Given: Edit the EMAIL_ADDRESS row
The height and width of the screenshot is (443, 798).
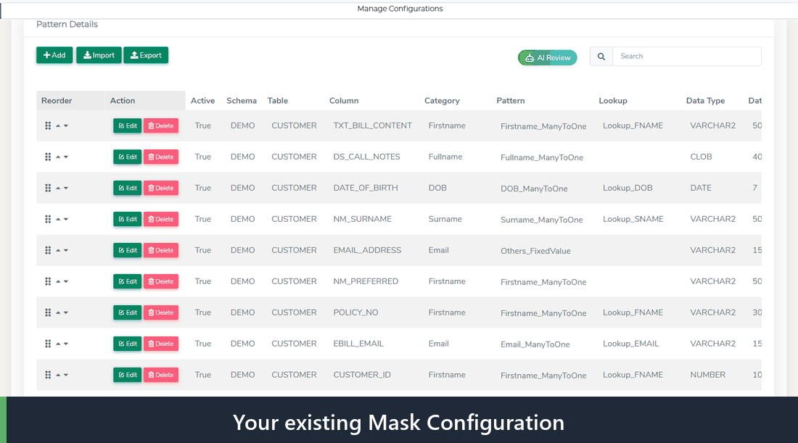Looking at the screenshot, I should coord(127,250).
